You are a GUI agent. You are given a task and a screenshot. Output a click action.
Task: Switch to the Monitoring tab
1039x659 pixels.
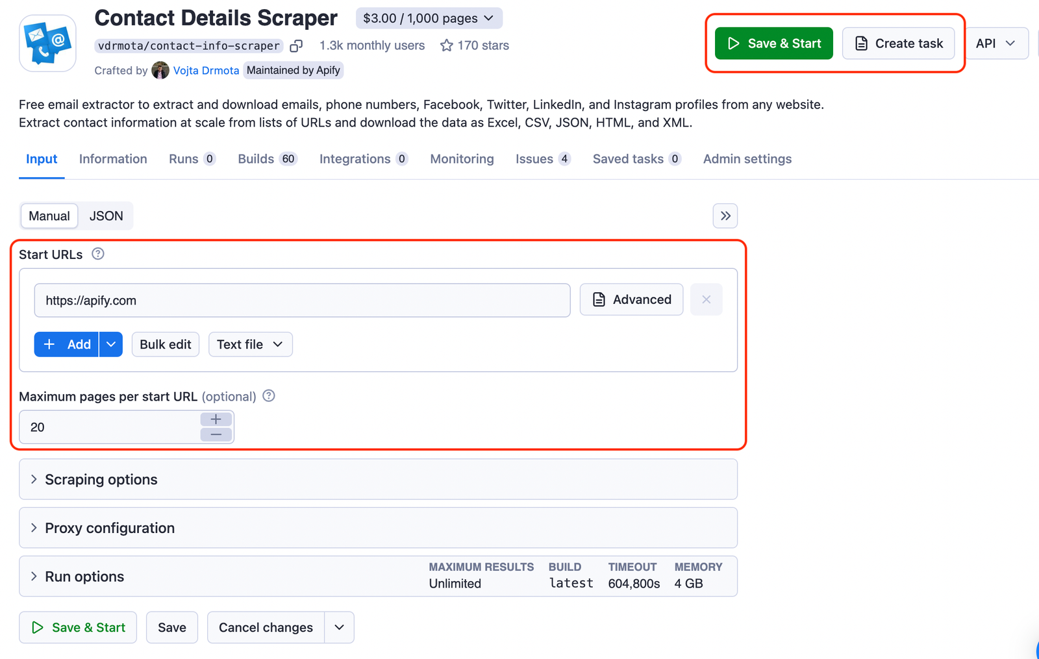tap(461, 158)
